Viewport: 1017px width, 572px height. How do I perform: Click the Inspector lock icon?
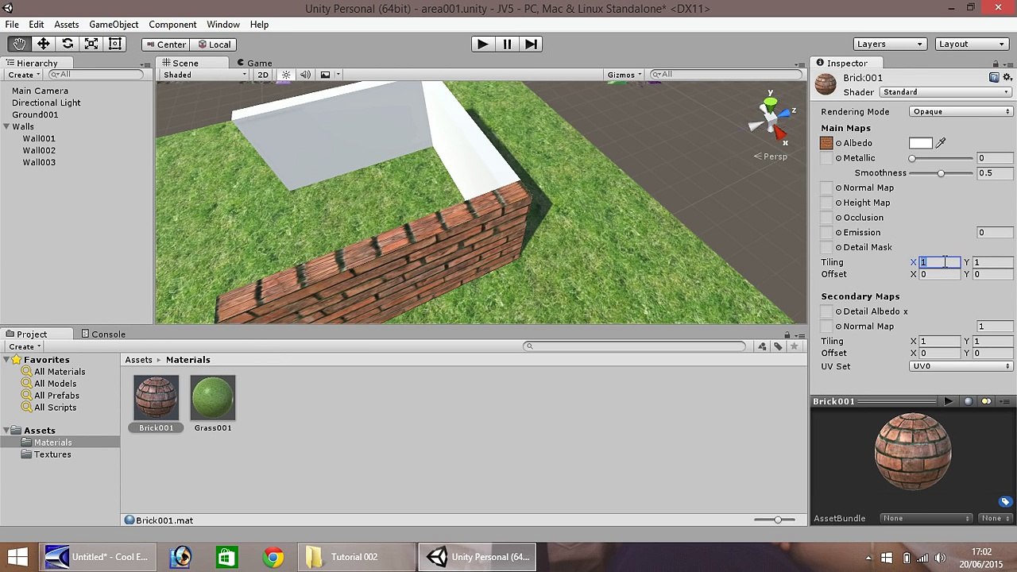[996, 64]
